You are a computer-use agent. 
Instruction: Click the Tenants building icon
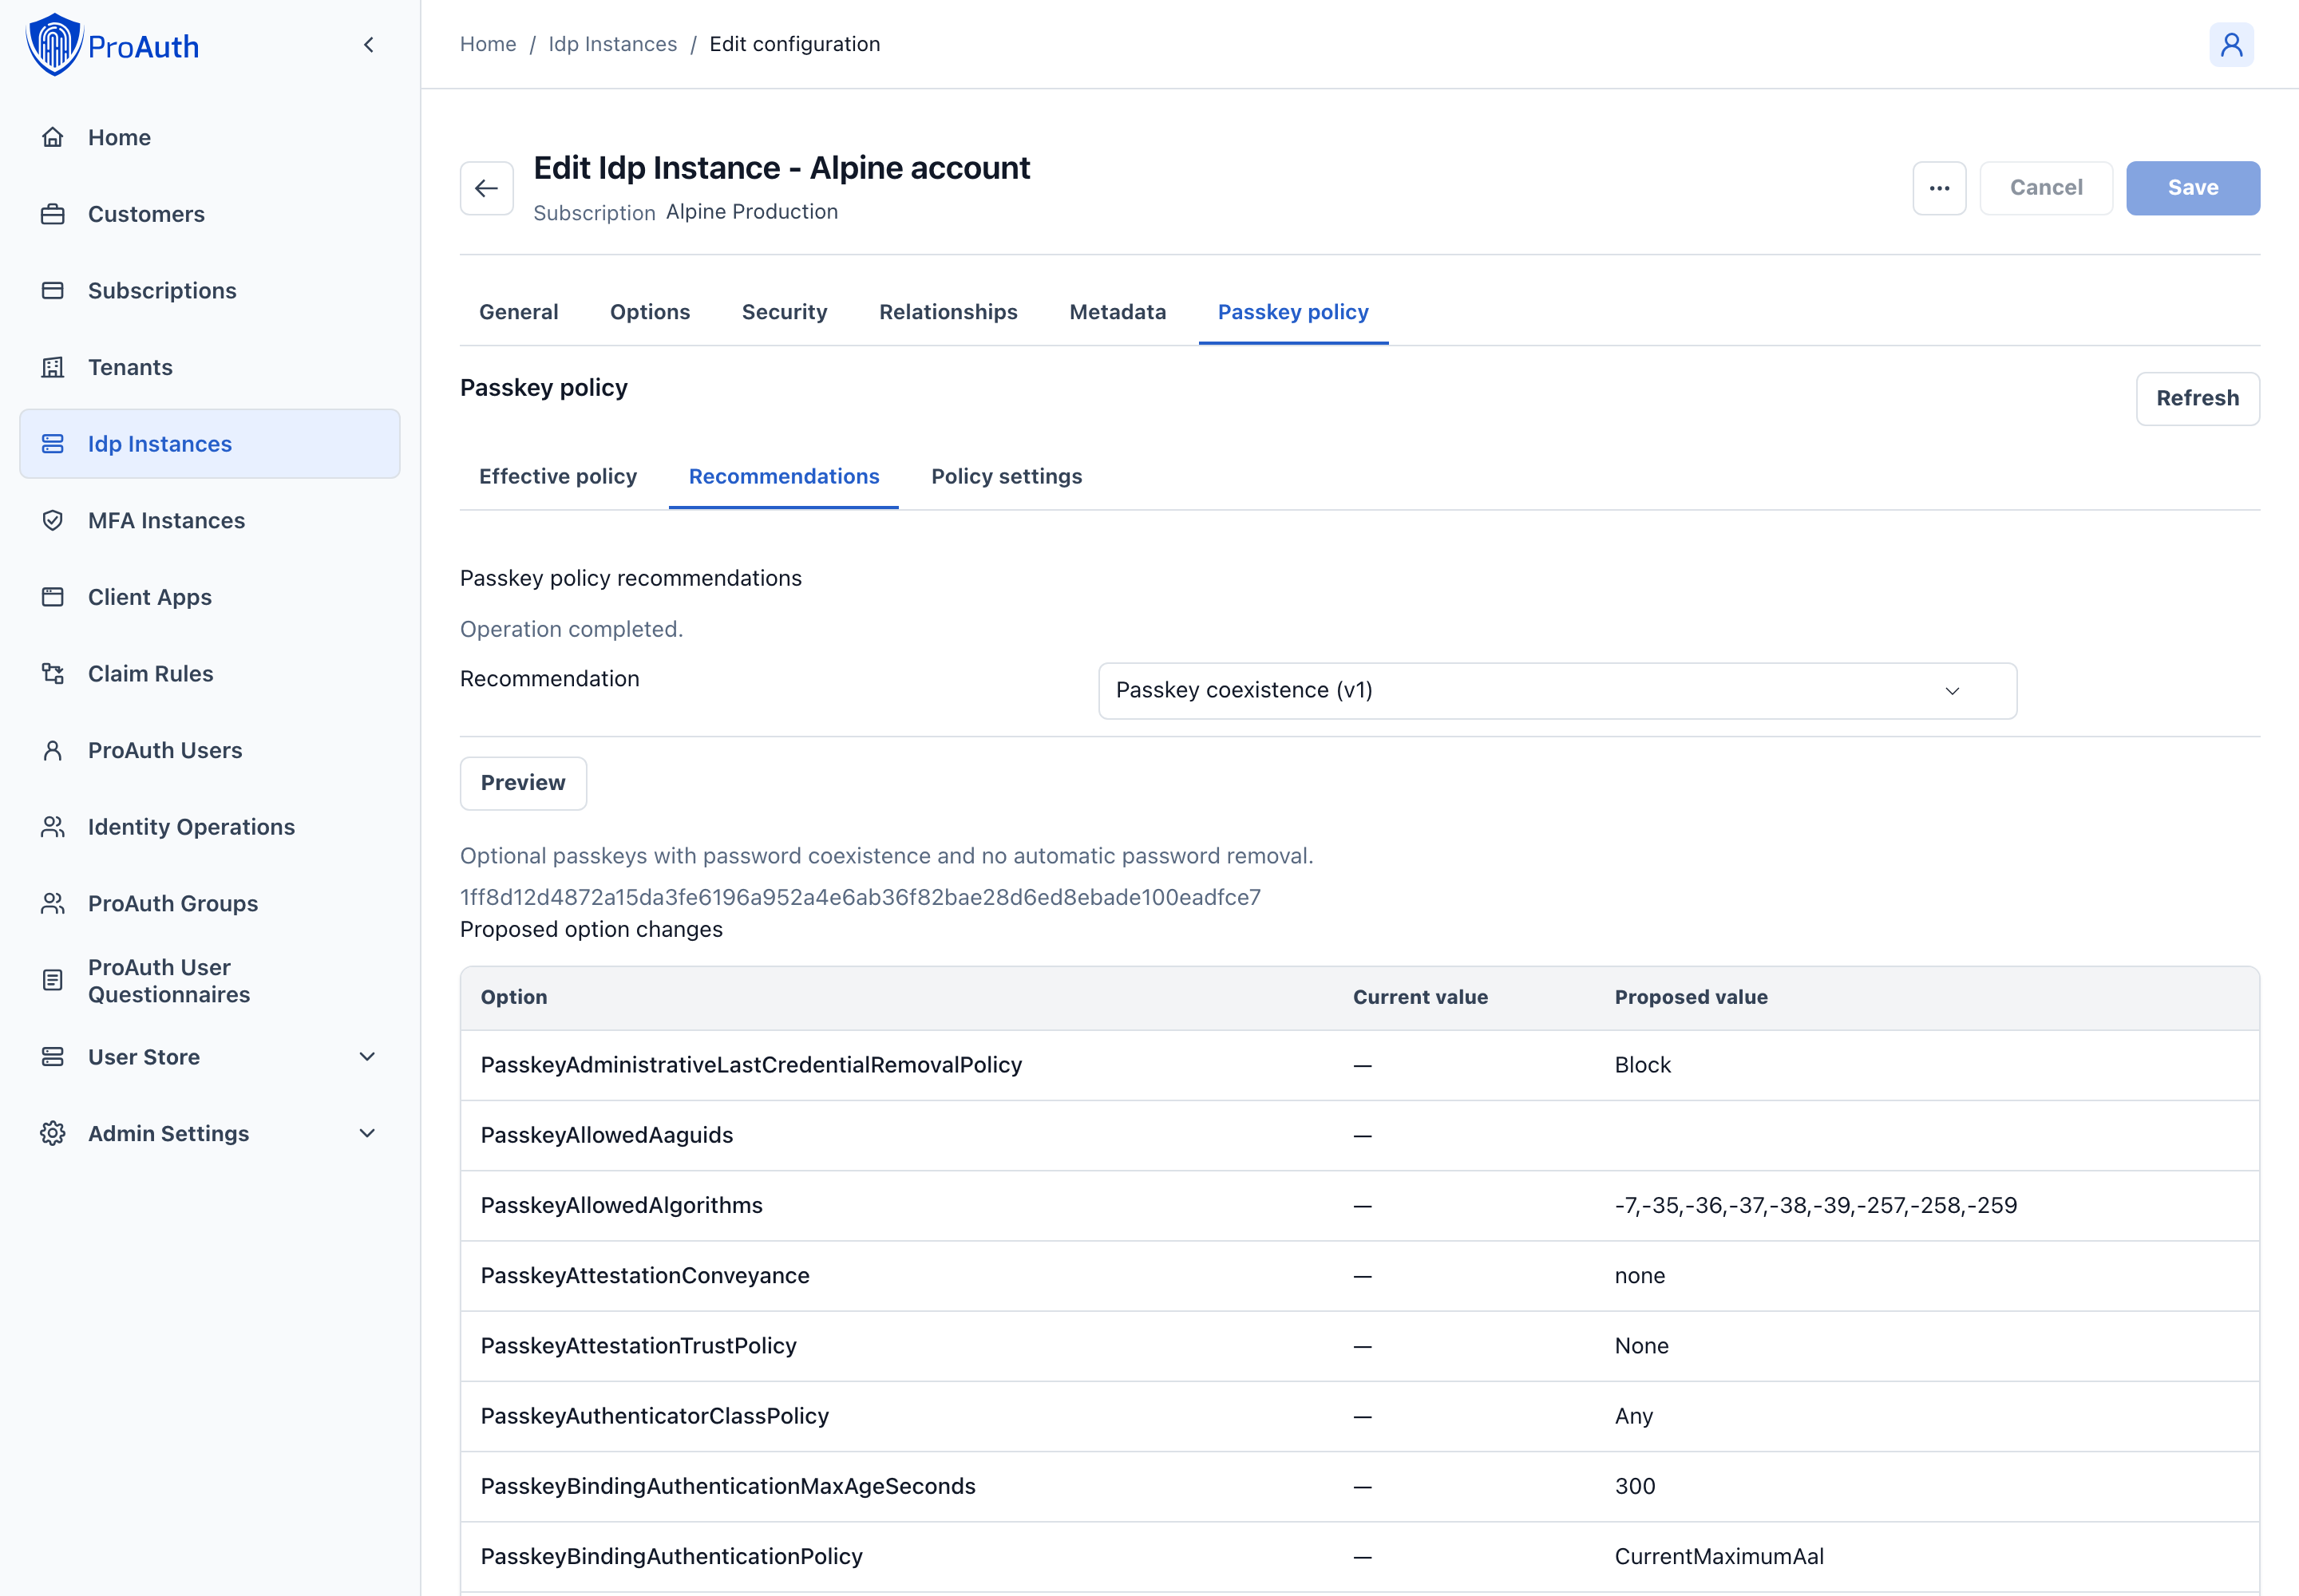click(53, 367)
